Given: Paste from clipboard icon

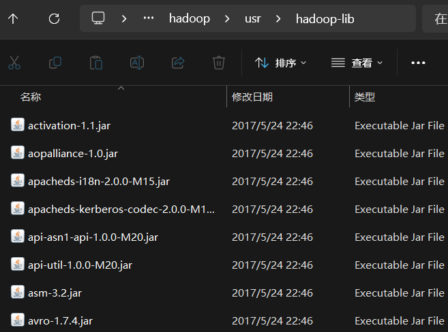Looking at the screenshot, I should point(96,63).
